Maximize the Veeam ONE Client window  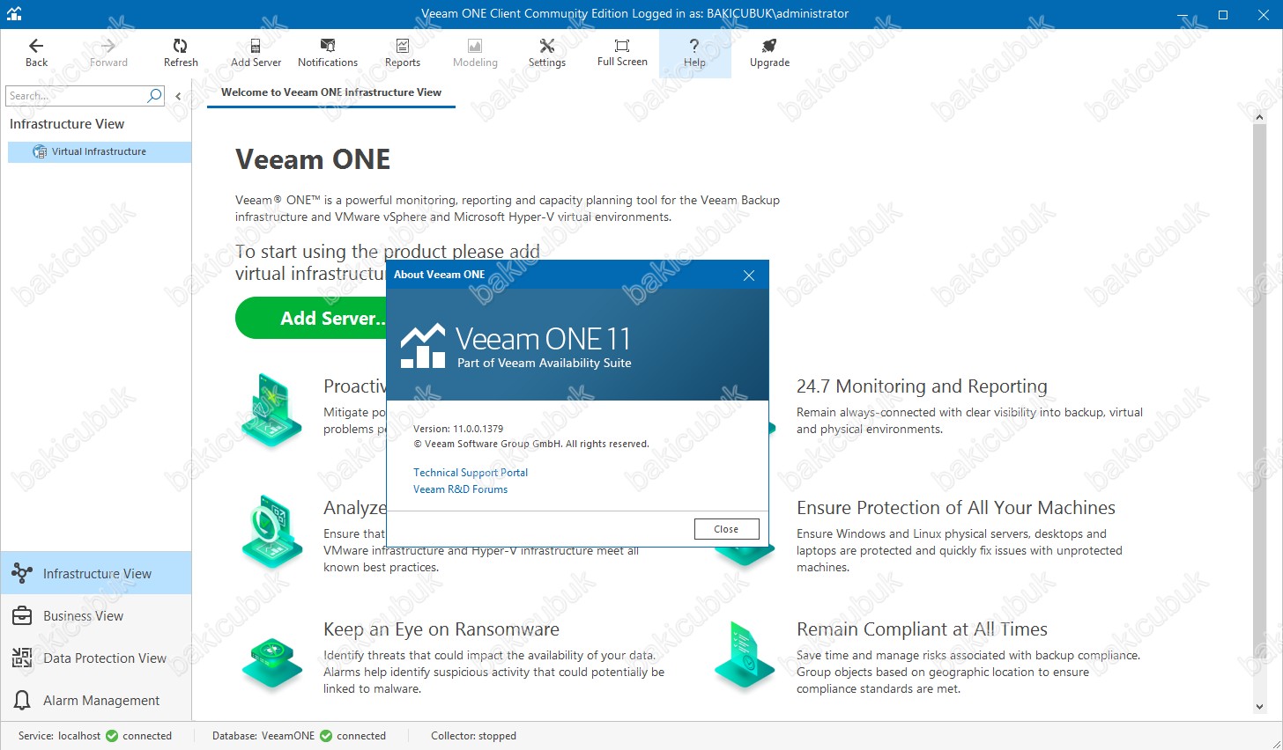[x=1223, y=14]
